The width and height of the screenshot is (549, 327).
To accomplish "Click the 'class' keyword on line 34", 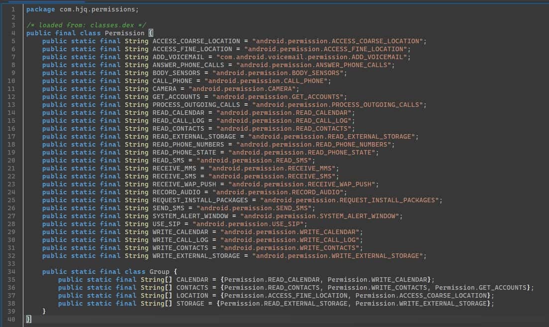I will coord(135,272).
